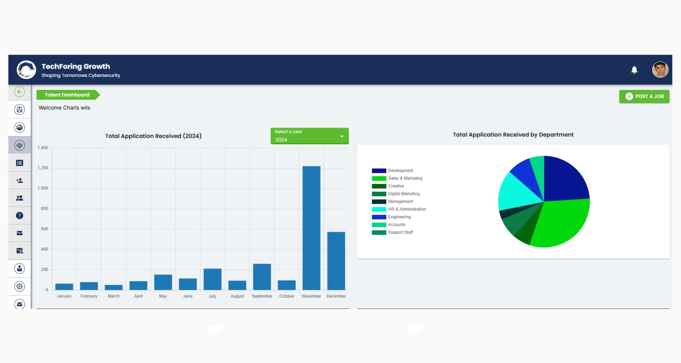Open the people group sidebar icon
This screenshot has width=681, height=363.
click(20, 198)
